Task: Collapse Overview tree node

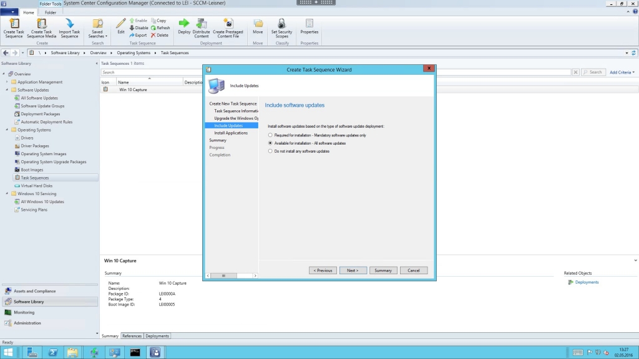Action: (x=4, y=74)
